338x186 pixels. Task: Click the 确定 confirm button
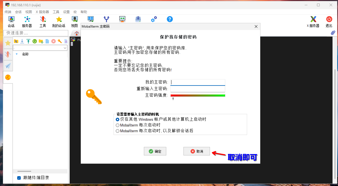click(x=155, y=151)
